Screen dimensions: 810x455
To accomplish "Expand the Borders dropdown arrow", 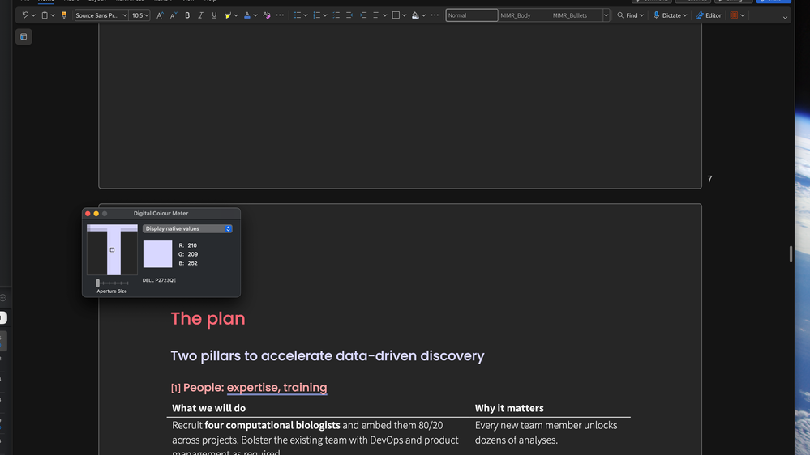I will tap(404, 15).
